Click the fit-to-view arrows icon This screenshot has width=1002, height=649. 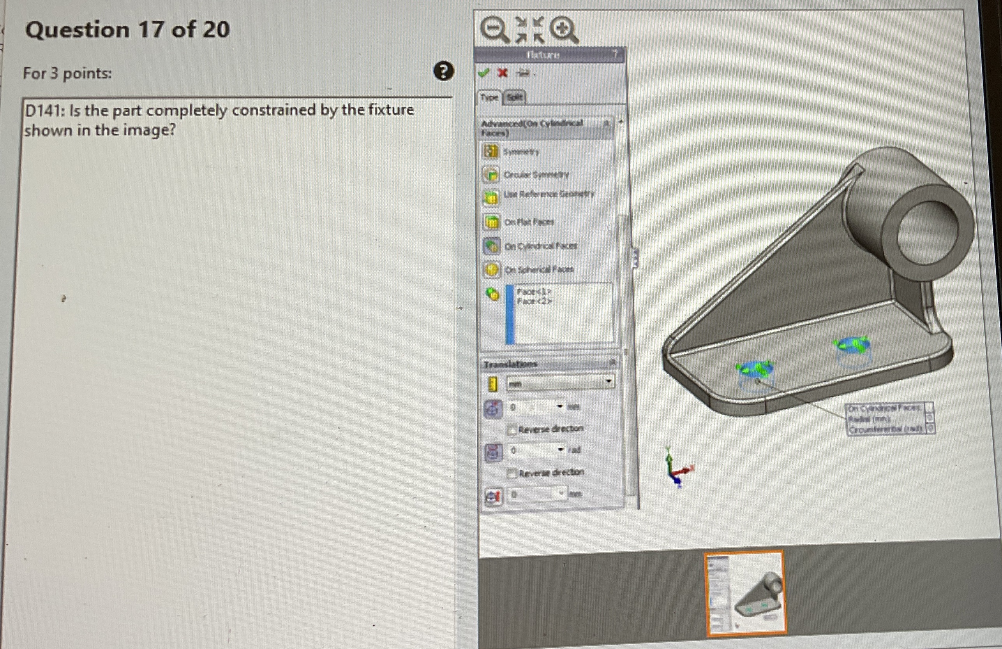point(529,30)
